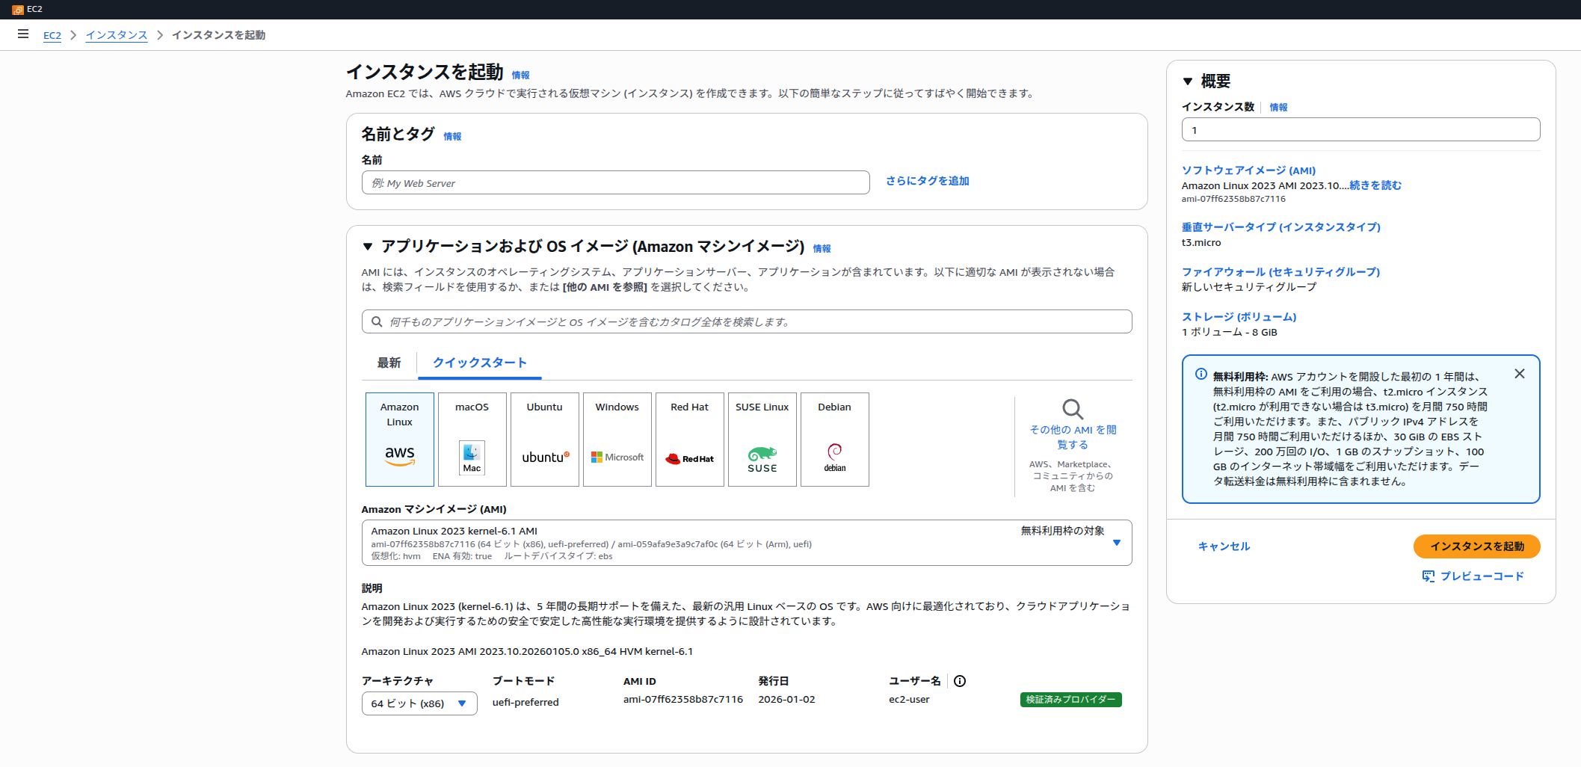Select the Windows AMI tile
Image resolution: width=1581 pixels, height=767 pixels.
pos(617,440)
